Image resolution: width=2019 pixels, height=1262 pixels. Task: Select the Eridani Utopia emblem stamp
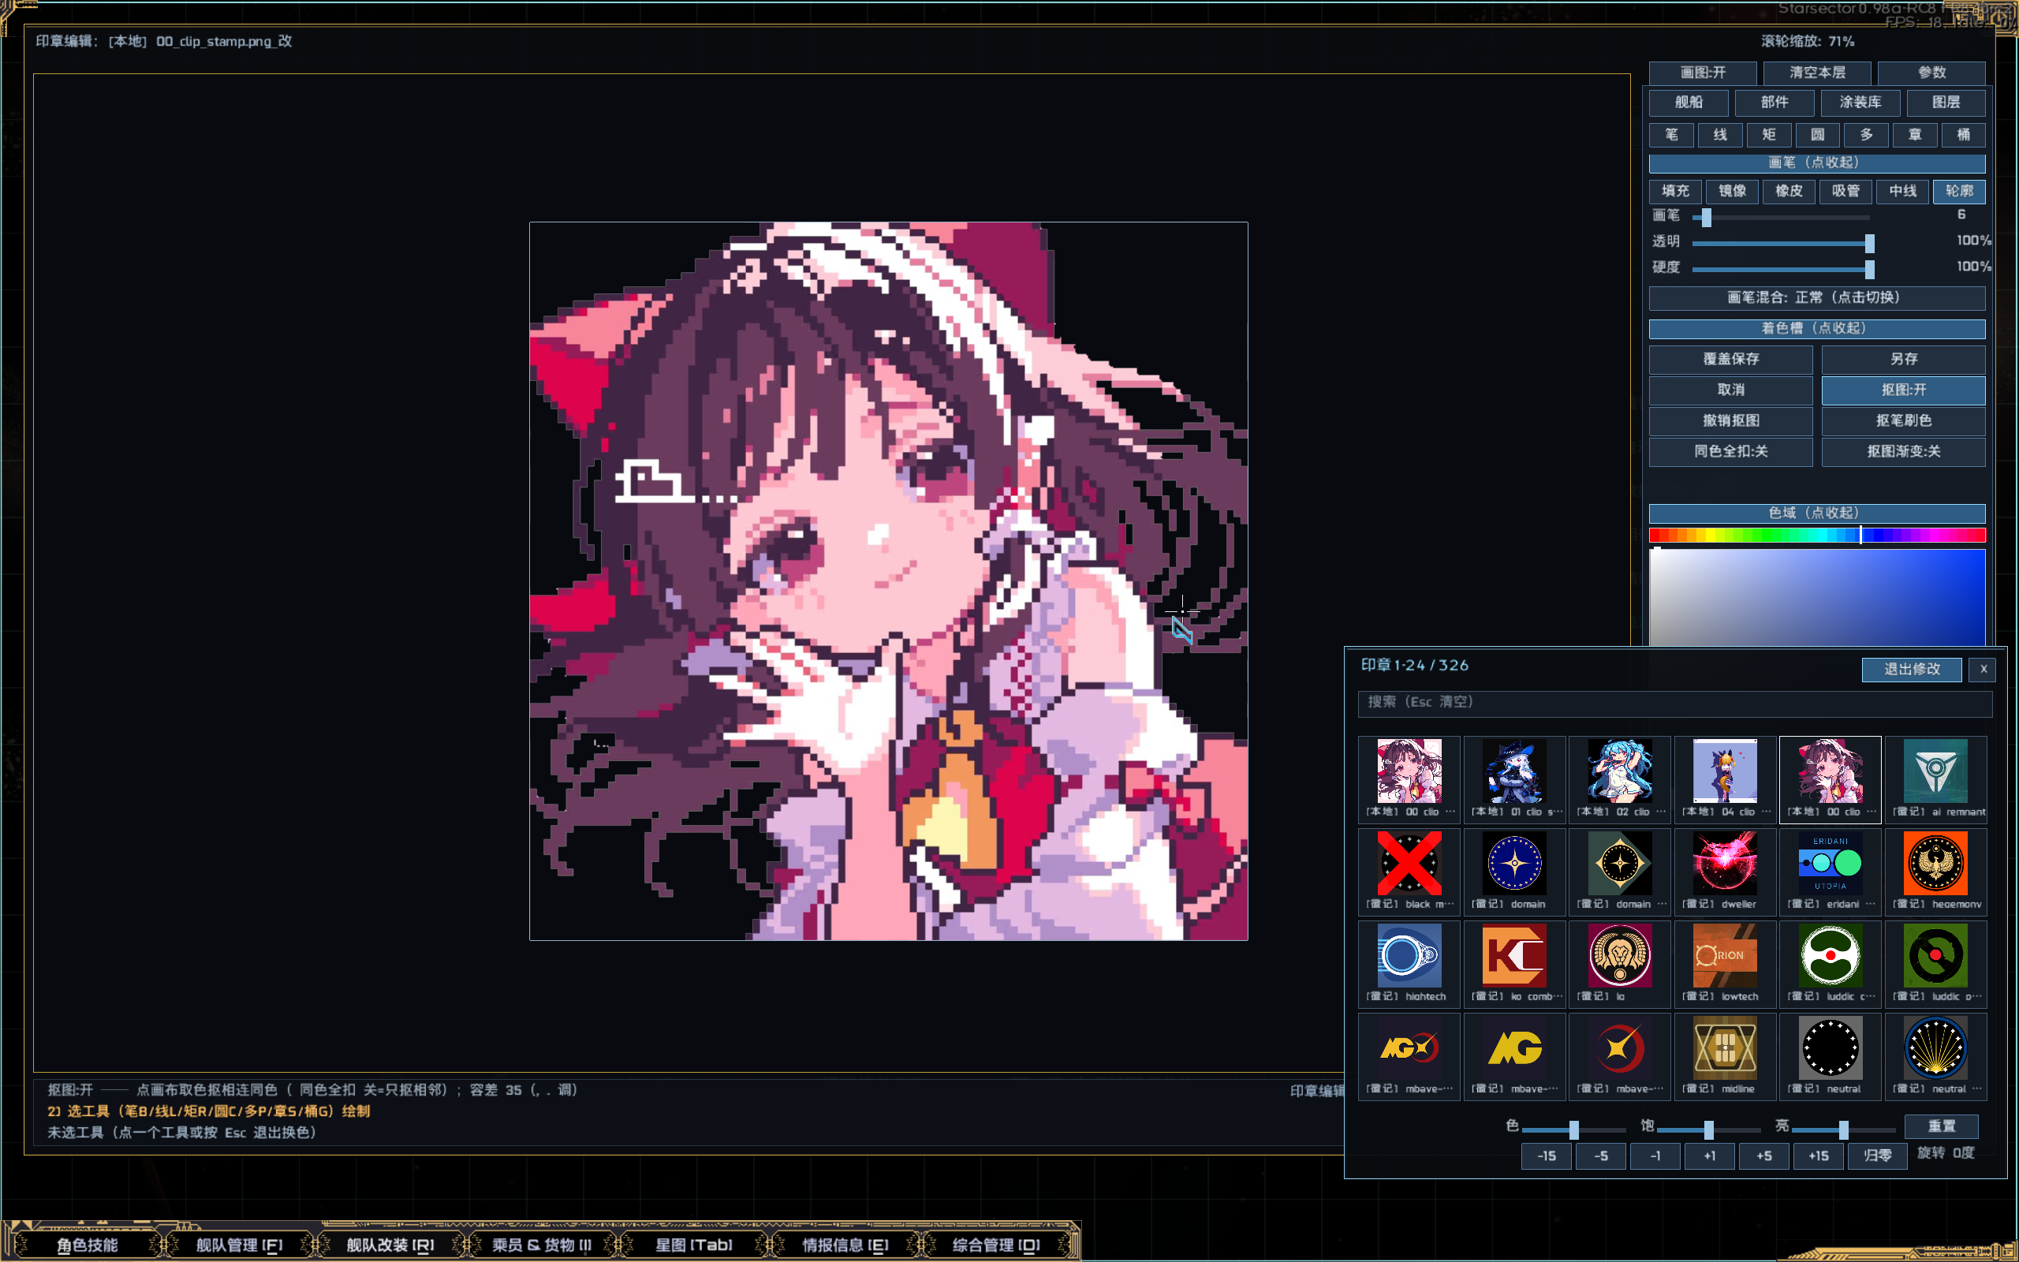tap(1830, 872)
